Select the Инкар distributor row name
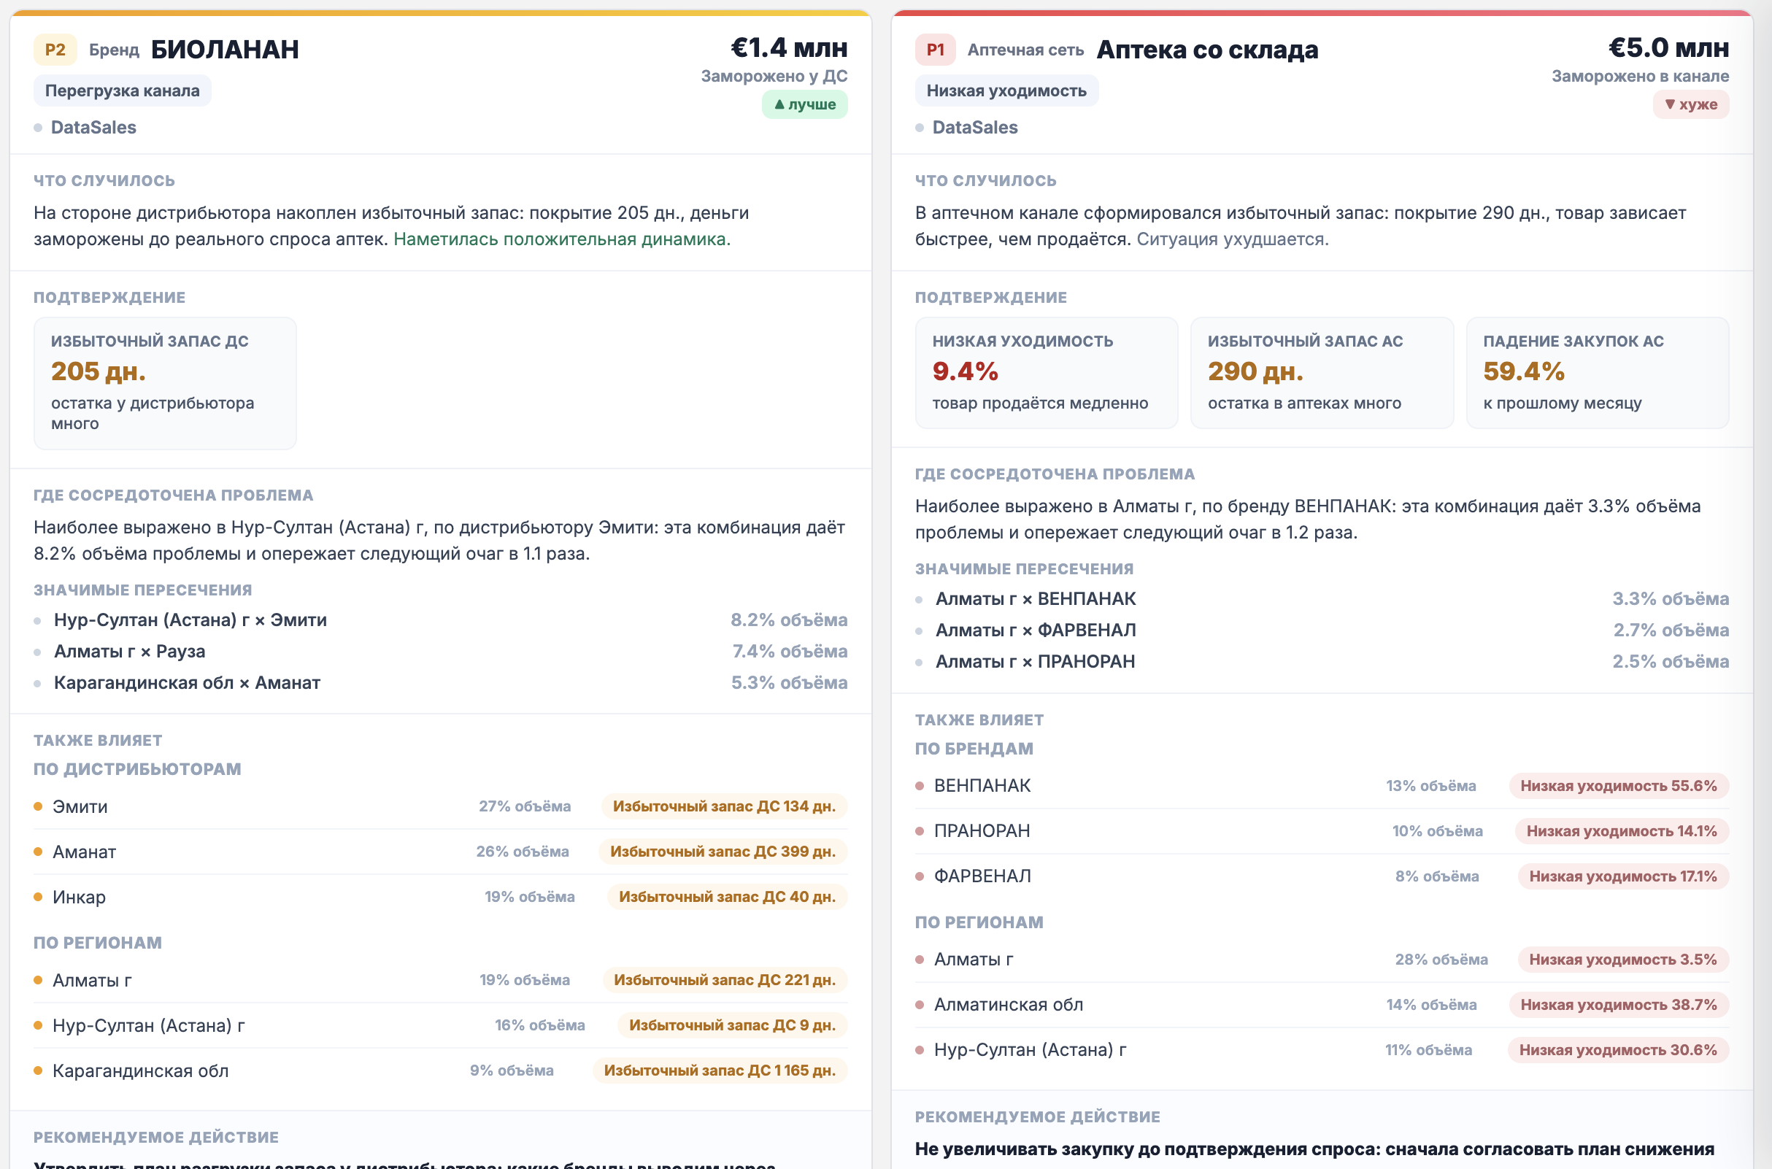The width and height of the screenshot is (1772, 1169). click(x=79, y=897)
